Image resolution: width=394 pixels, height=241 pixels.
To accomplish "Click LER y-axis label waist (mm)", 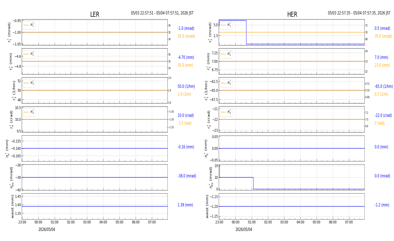I will click(12, 206).
